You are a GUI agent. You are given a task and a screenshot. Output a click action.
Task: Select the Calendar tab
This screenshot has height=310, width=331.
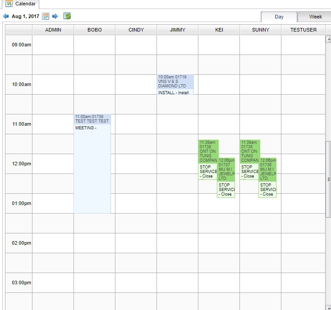point(25,4)
